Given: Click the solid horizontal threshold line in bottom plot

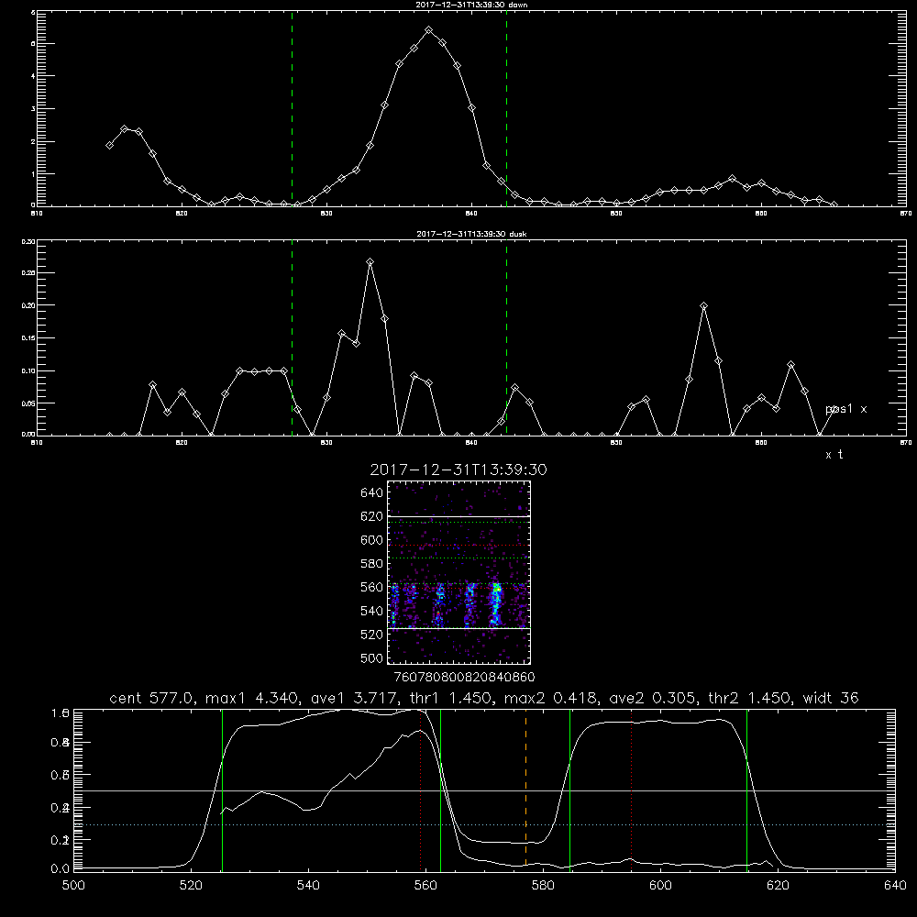Looking at the screenshot, I should click(484, 790).
